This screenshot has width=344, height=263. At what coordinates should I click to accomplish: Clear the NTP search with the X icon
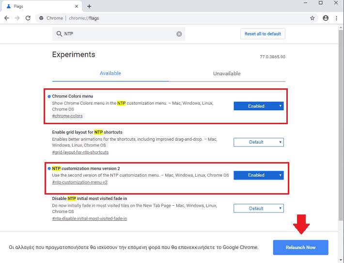pos(179,34)
